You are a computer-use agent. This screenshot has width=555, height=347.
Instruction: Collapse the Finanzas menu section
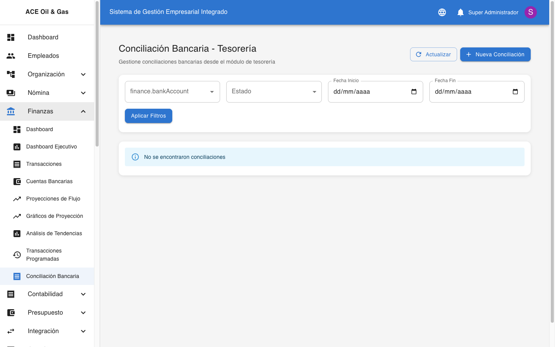83,111
